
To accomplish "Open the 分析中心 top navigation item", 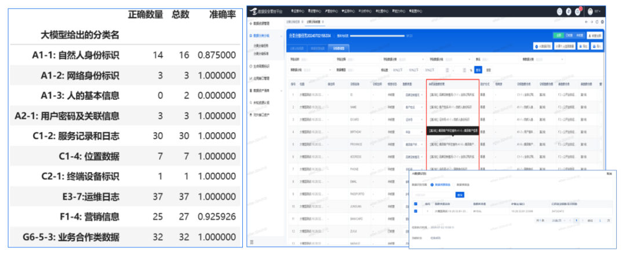I will pos(365,11).
